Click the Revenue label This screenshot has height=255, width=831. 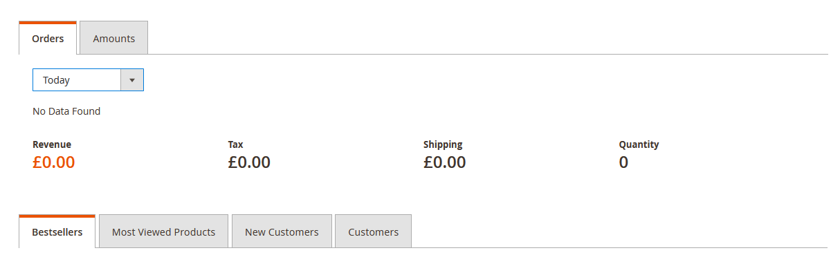(52, 144)
